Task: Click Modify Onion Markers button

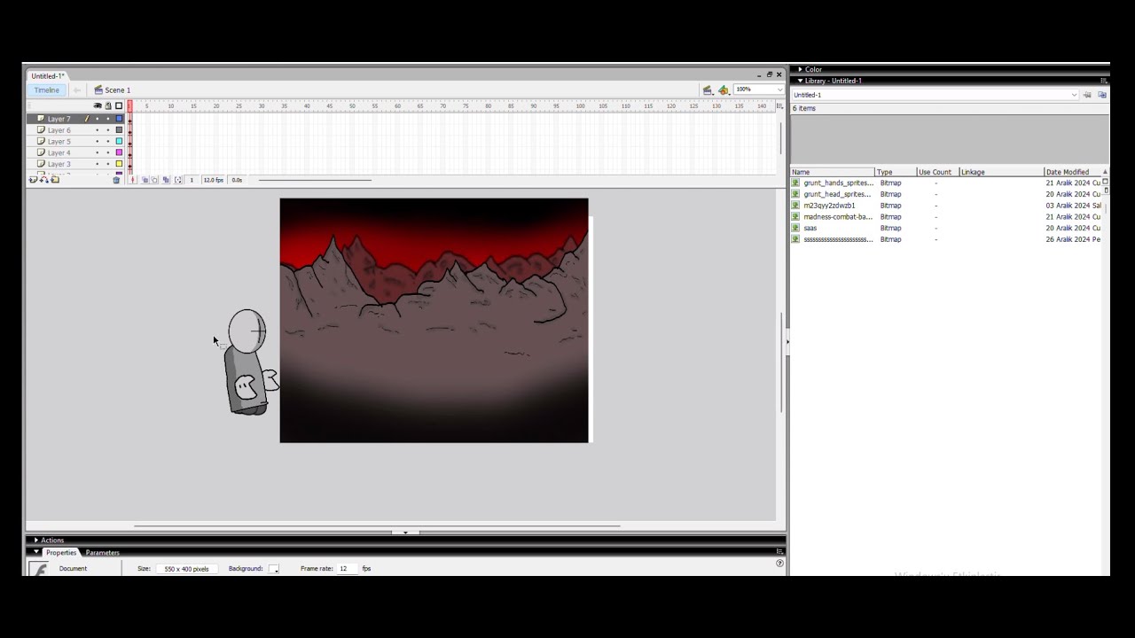Action: (x=178, y=180)
